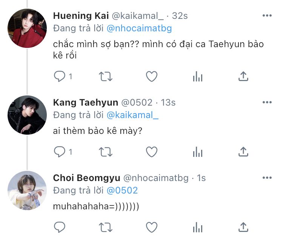Open more options on Huening Kai's tweet
Image resolution: width=283 pixels, height=238 pixels.
[x=267, y=16]
